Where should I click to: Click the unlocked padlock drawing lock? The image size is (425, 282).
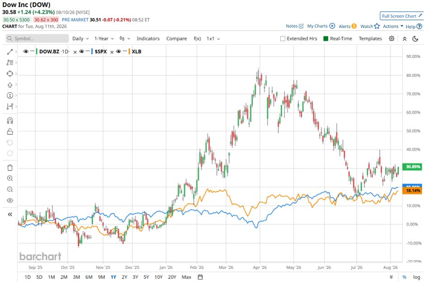tap(10, 132)
